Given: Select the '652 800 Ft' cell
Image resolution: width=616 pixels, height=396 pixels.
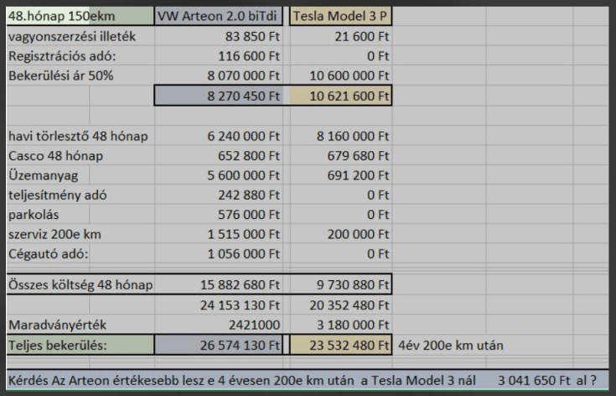Looking at the screenshot, I should (219, 156).
